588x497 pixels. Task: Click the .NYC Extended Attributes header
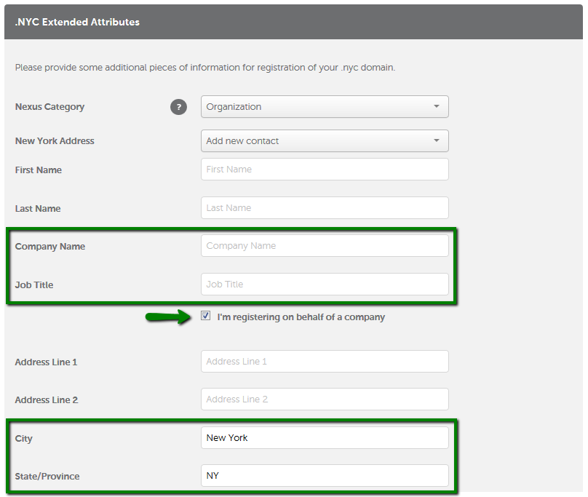(77, 22)
